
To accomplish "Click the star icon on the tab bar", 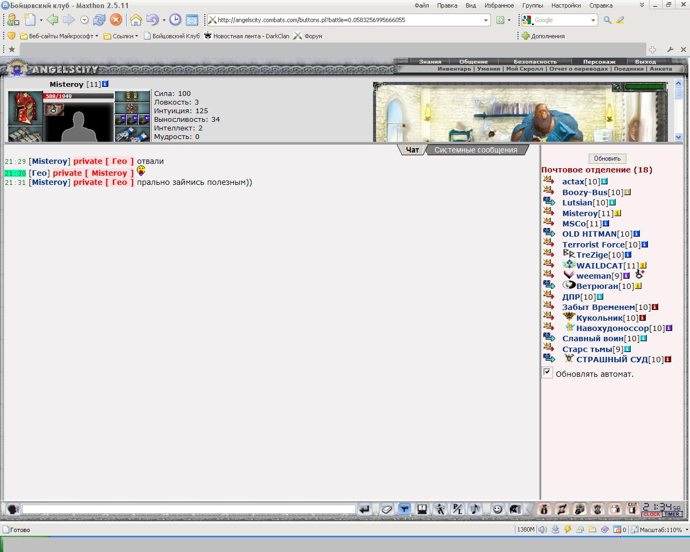I will (11, 50).
